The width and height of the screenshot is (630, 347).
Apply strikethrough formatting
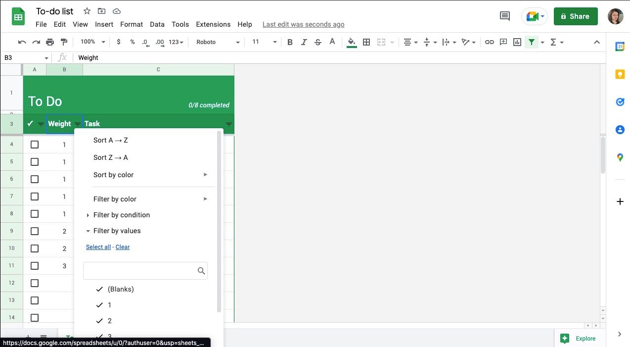[318, 42]
